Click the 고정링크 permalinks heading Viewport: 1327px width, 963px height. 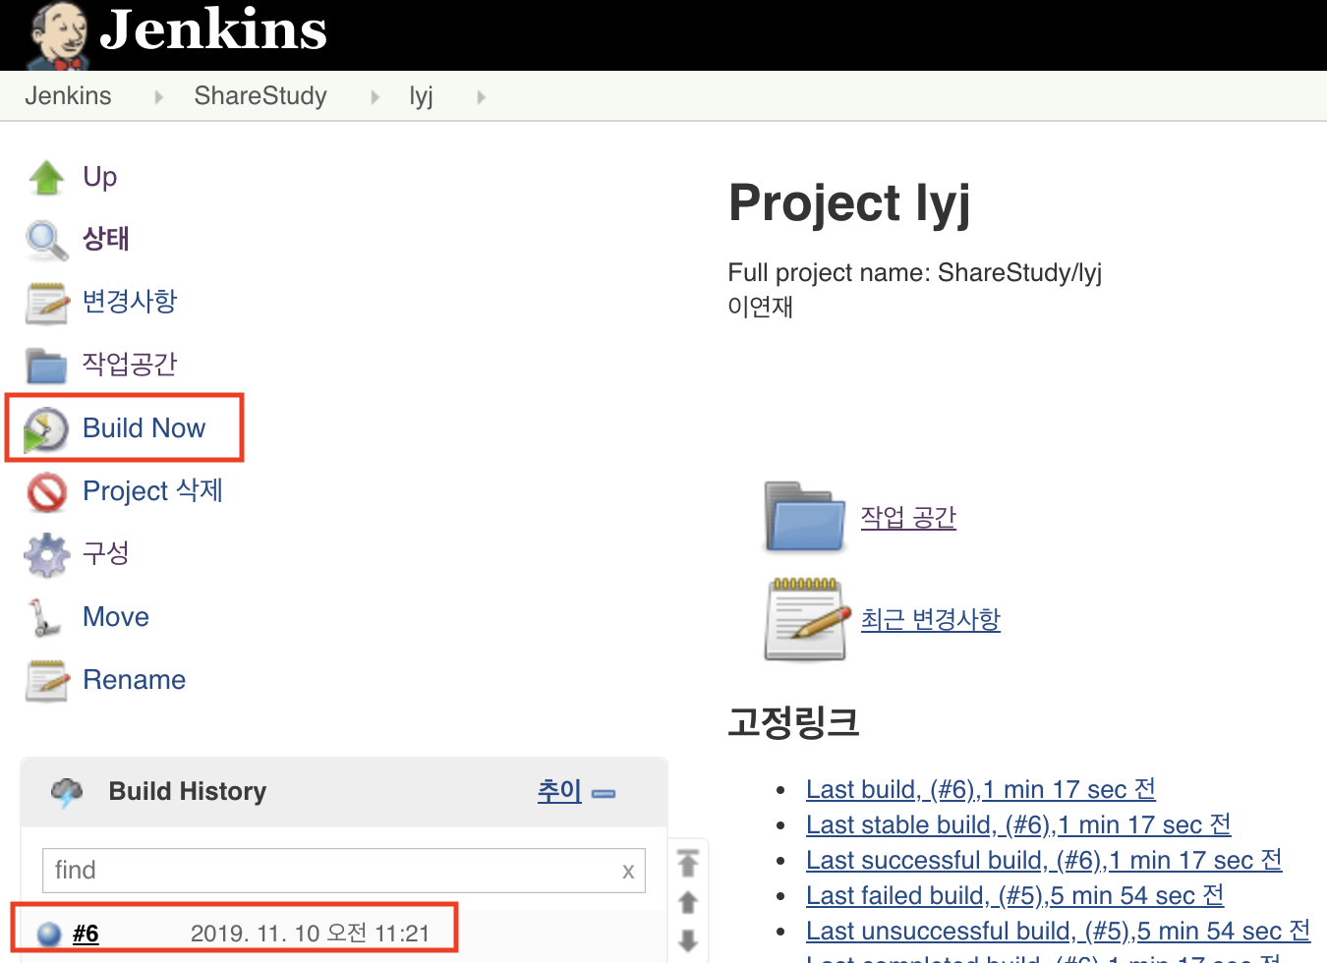[794, 721]
